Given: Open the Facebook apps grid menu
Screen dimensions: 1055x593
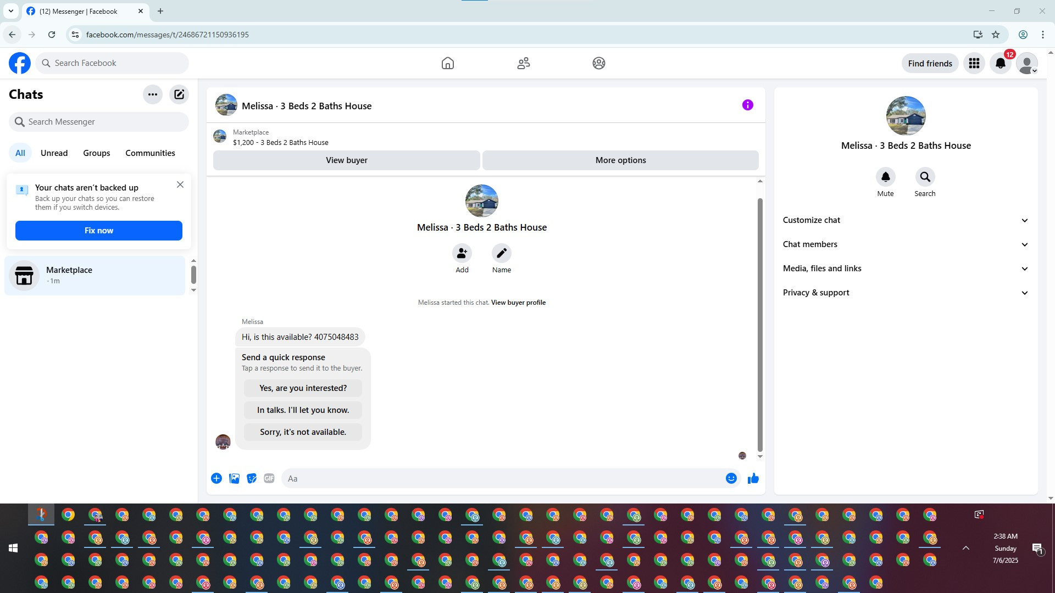Looking at the screenshot, I should click(x=974, y=63).
